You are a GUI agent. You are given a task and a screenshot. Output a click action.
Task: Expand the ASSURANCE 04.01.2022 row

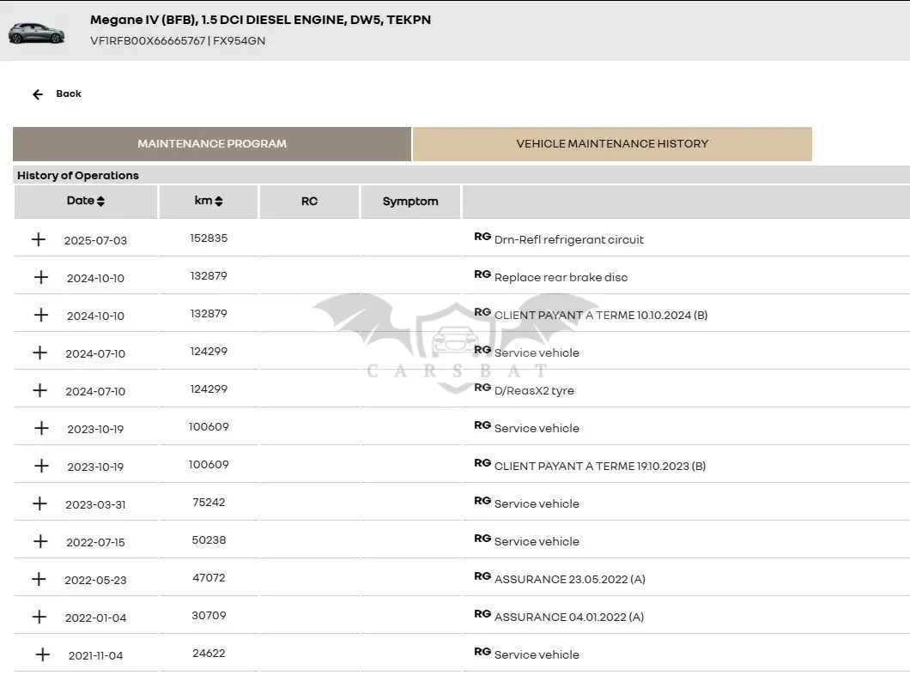pos(39,617)
